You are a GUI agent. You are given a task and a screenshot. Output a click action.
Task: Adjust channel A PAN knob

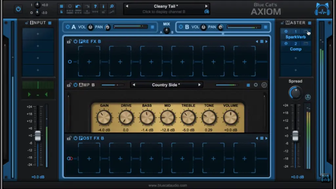(x=107, y=27)
